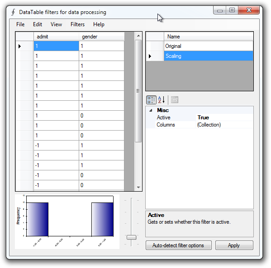Click the down arrow of table scrollbar
The height and width of the screenshot is (268, 271).
(x=138, y=187)
